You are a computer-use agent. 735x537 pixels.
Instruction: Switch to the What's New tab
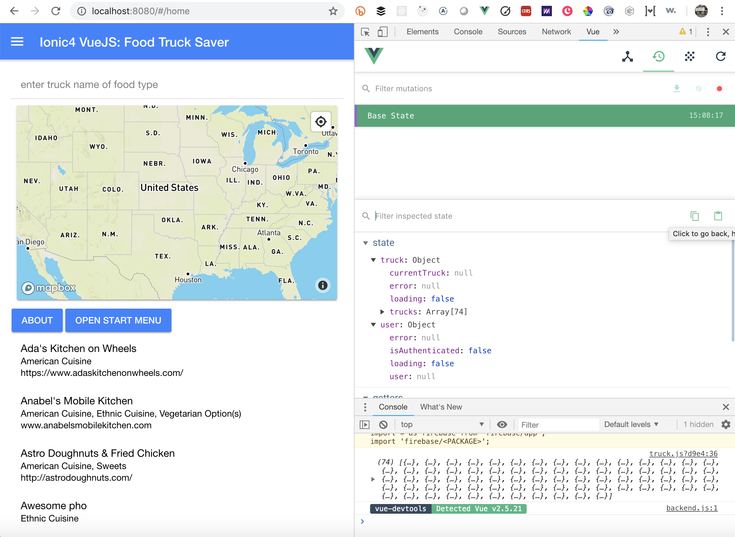pos(441,407)
